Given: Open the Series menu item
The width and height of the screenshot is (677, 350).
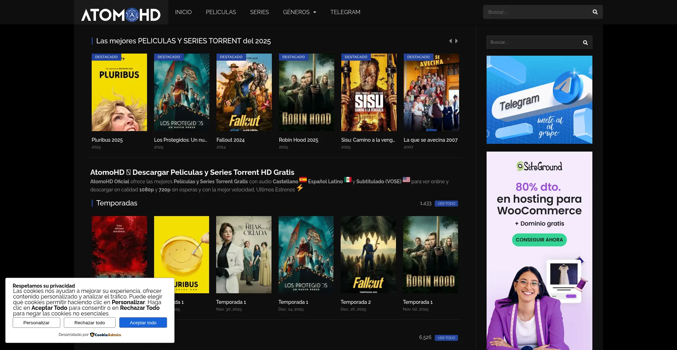Looking at the screenshot, I should pos(259,12).
